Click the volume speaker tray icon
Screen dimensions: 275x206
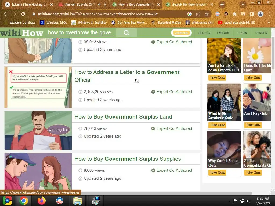pos(248,201)
